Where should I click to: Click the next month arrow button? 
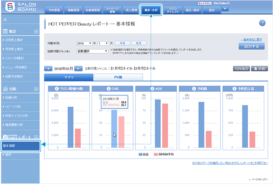click(78, 68)
